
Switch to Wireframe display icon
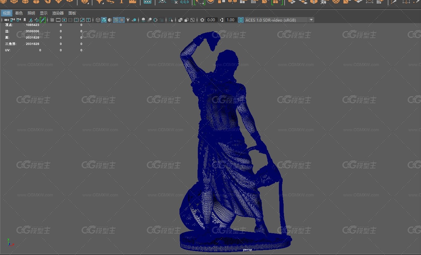coord(98,20)
